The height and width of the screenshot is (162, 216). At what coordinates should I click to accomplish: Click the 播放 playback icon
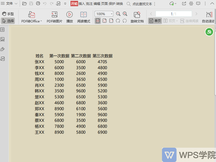(70, 16)
